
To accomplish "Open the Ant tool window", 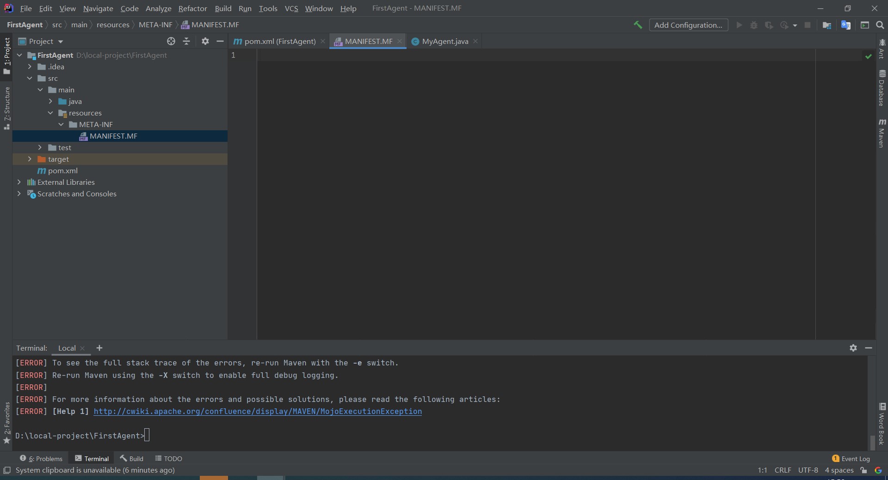I will click(x=882, y=49).
